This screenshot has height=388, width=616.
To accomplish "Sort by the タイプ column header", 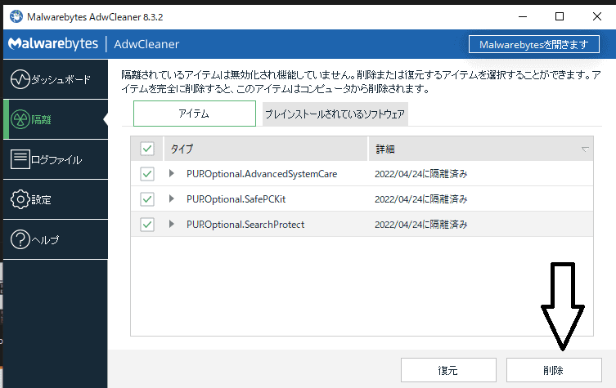I will point(266,149).
